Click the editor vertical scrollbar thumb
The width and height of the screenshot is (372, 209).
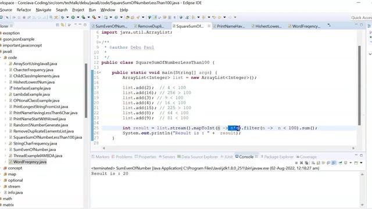pyautogui.click(x=359, y=85)
